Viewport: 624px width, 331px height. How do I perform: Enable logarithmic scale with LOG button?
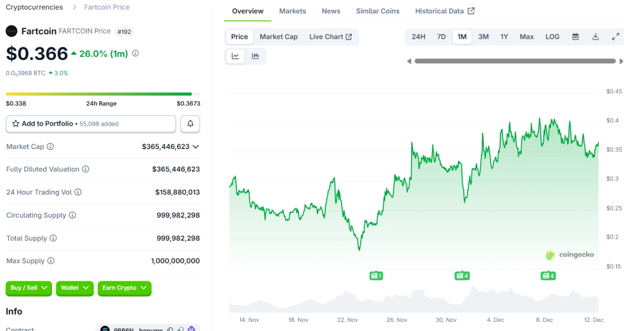(x=552, y=37)
